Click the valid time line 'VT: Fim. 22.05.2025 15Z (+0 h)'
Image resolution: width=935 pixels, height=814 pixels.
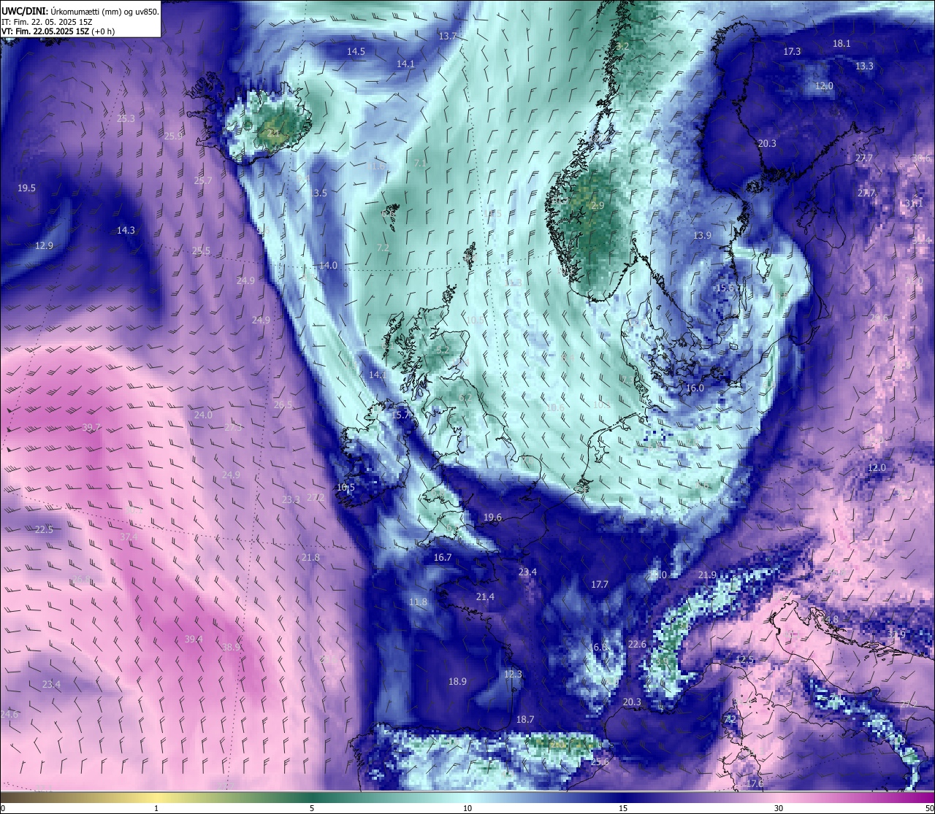(58, 31)
